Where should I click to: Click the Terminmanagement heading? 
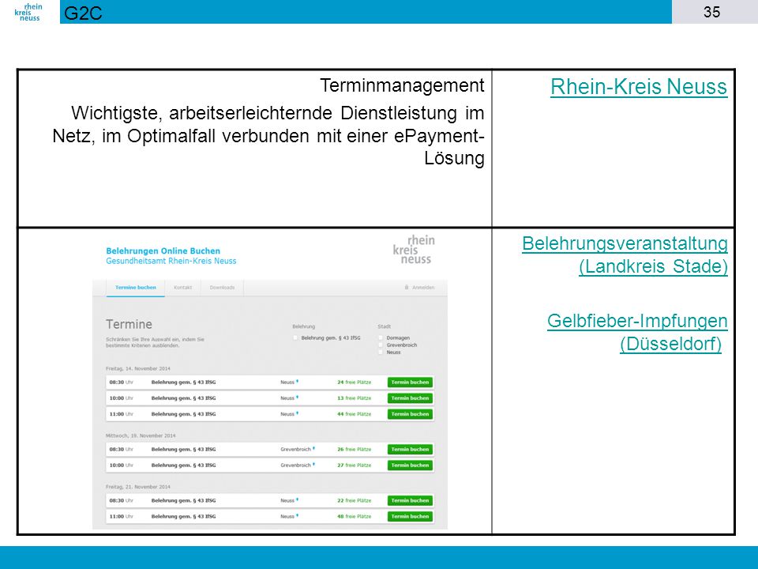click(402, 85)
